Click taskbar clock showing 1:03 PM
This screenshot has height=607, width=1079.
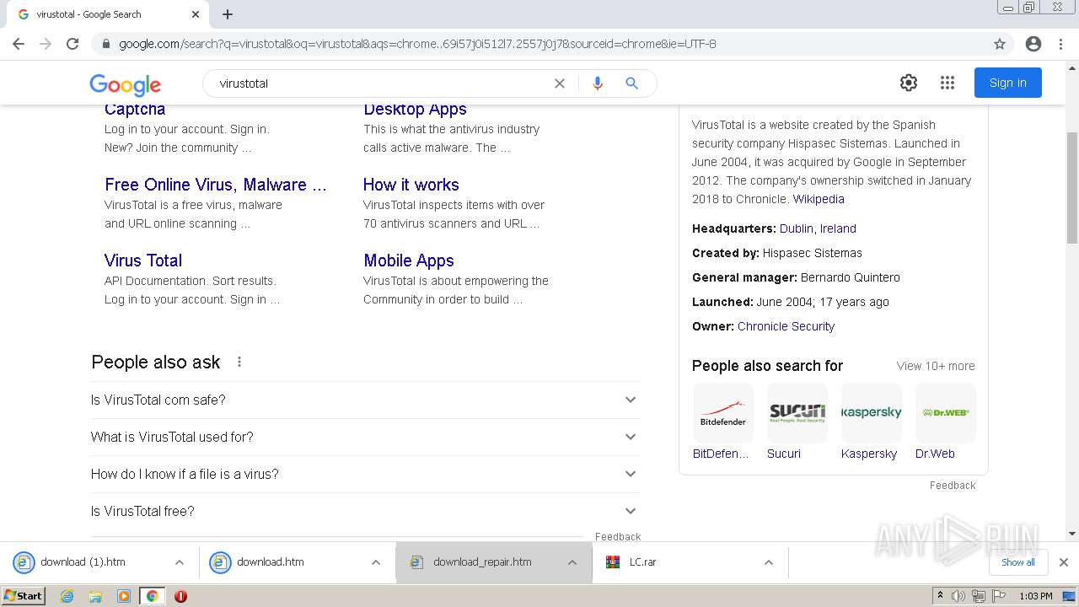click(x=1036, y=596)
